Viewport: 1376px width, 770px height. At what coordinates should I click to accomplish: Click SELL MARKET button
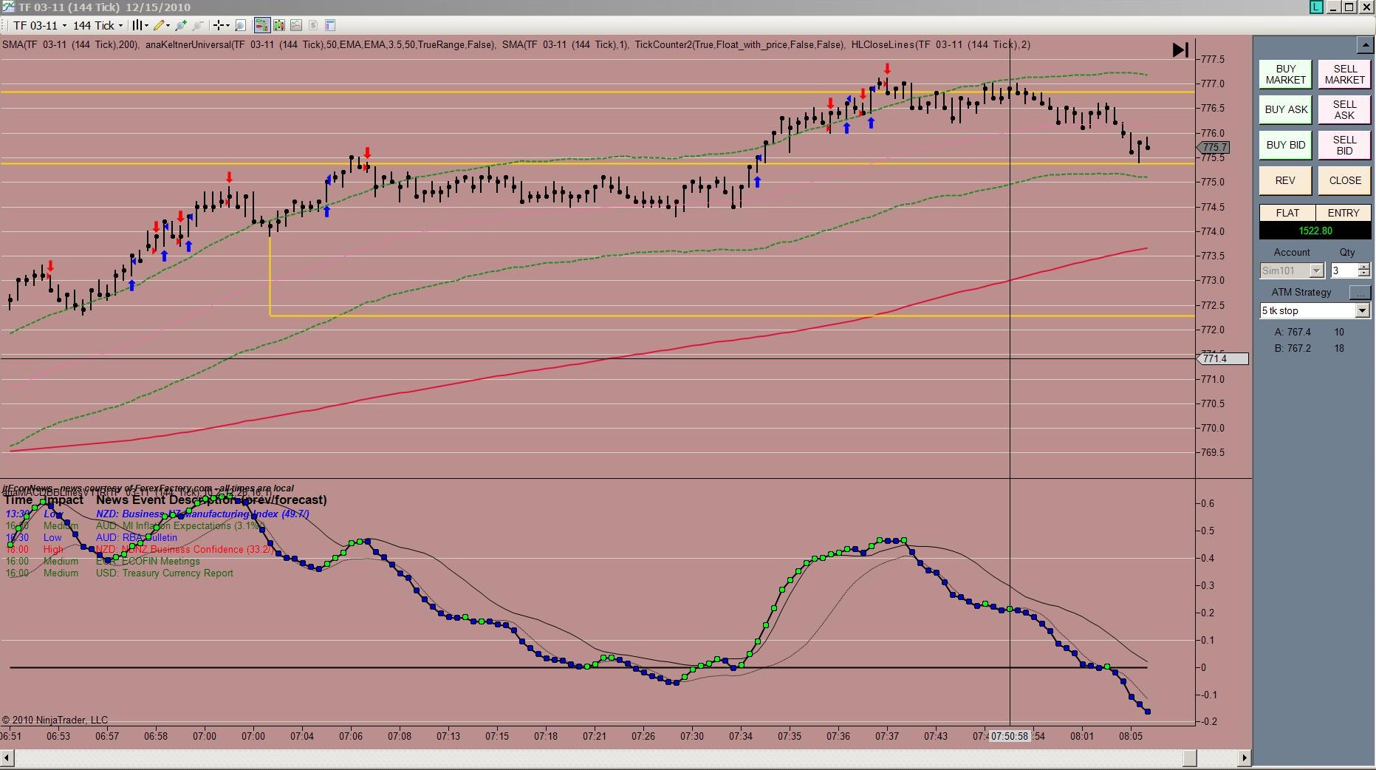(x=1344, y=74)
